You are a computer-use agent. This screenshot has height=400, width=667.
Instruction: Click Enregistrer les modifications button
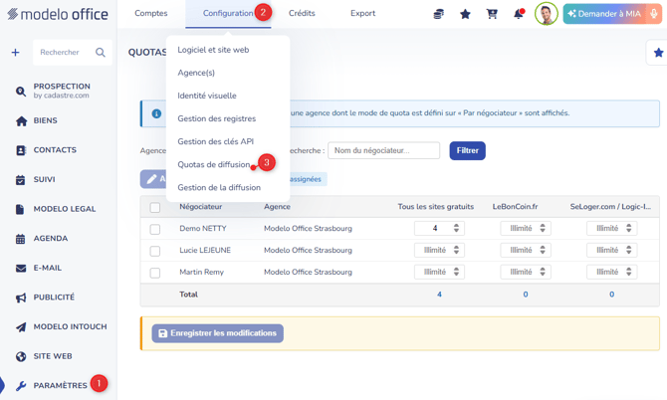coord(218,333)
